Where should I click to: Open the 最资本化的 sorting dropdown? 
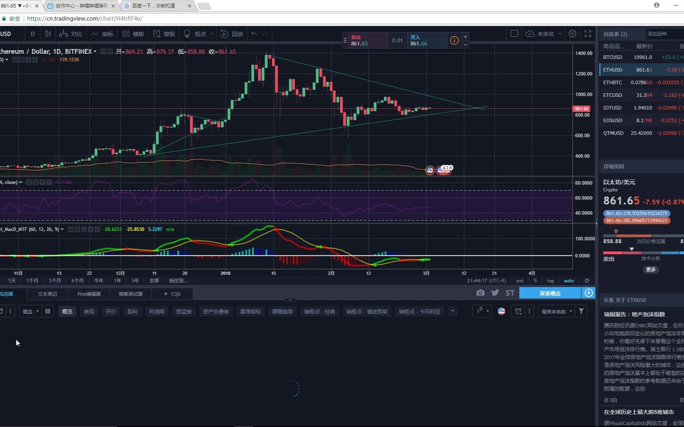tap(557, 312)
